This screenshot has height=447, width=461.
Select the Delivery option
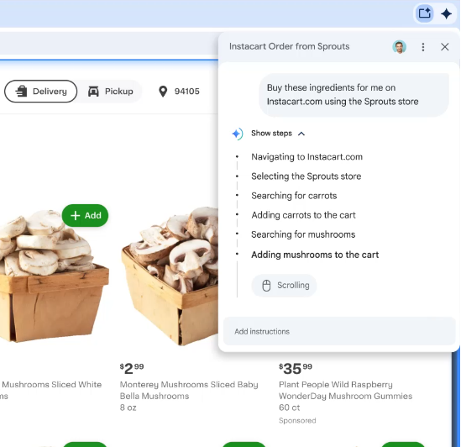(41, 92)
